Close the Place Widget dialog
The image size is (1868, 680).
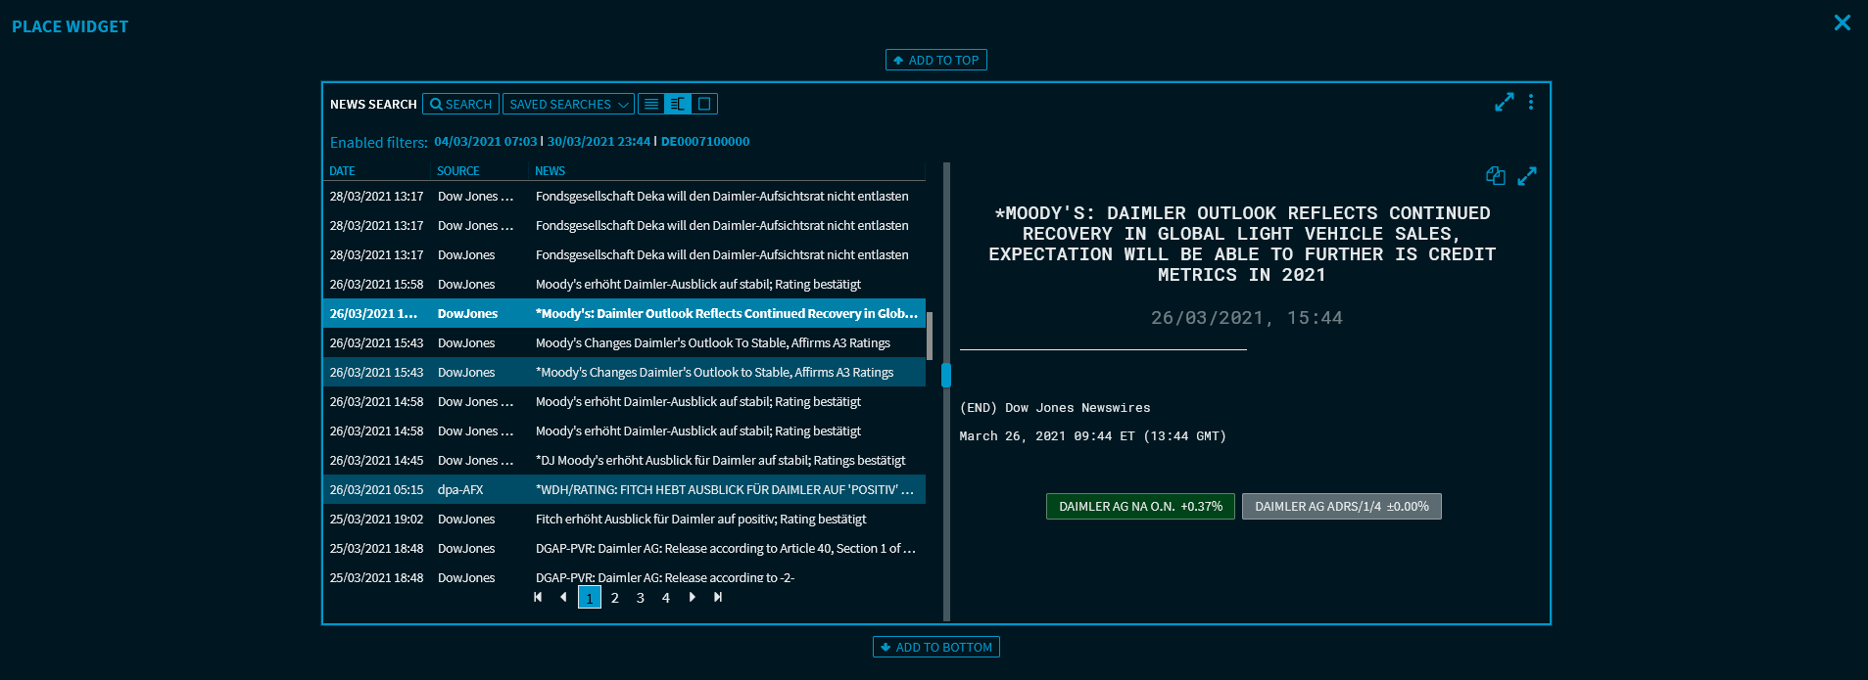tap(1842, 23)
